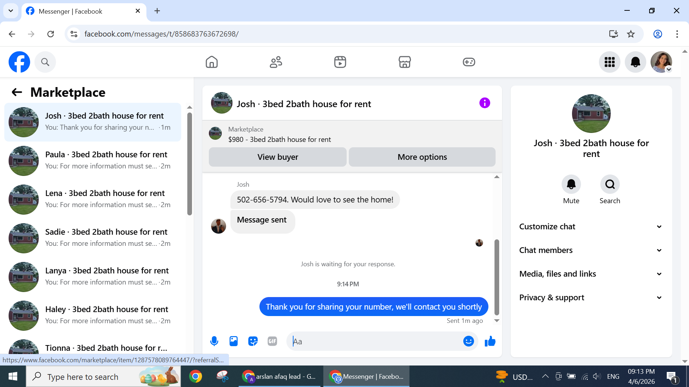The image size is (689, 387).
Task: Open the GIF picker icon
Action: [272, 341]
